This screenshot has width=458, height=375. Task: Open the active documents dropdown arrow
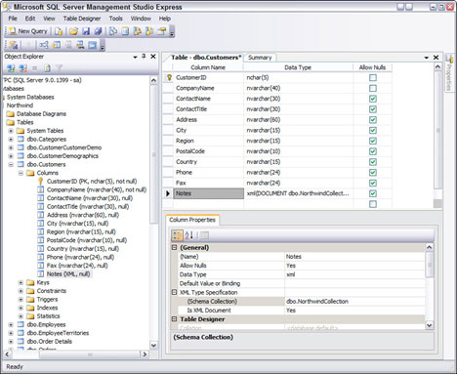coord(427,58)
